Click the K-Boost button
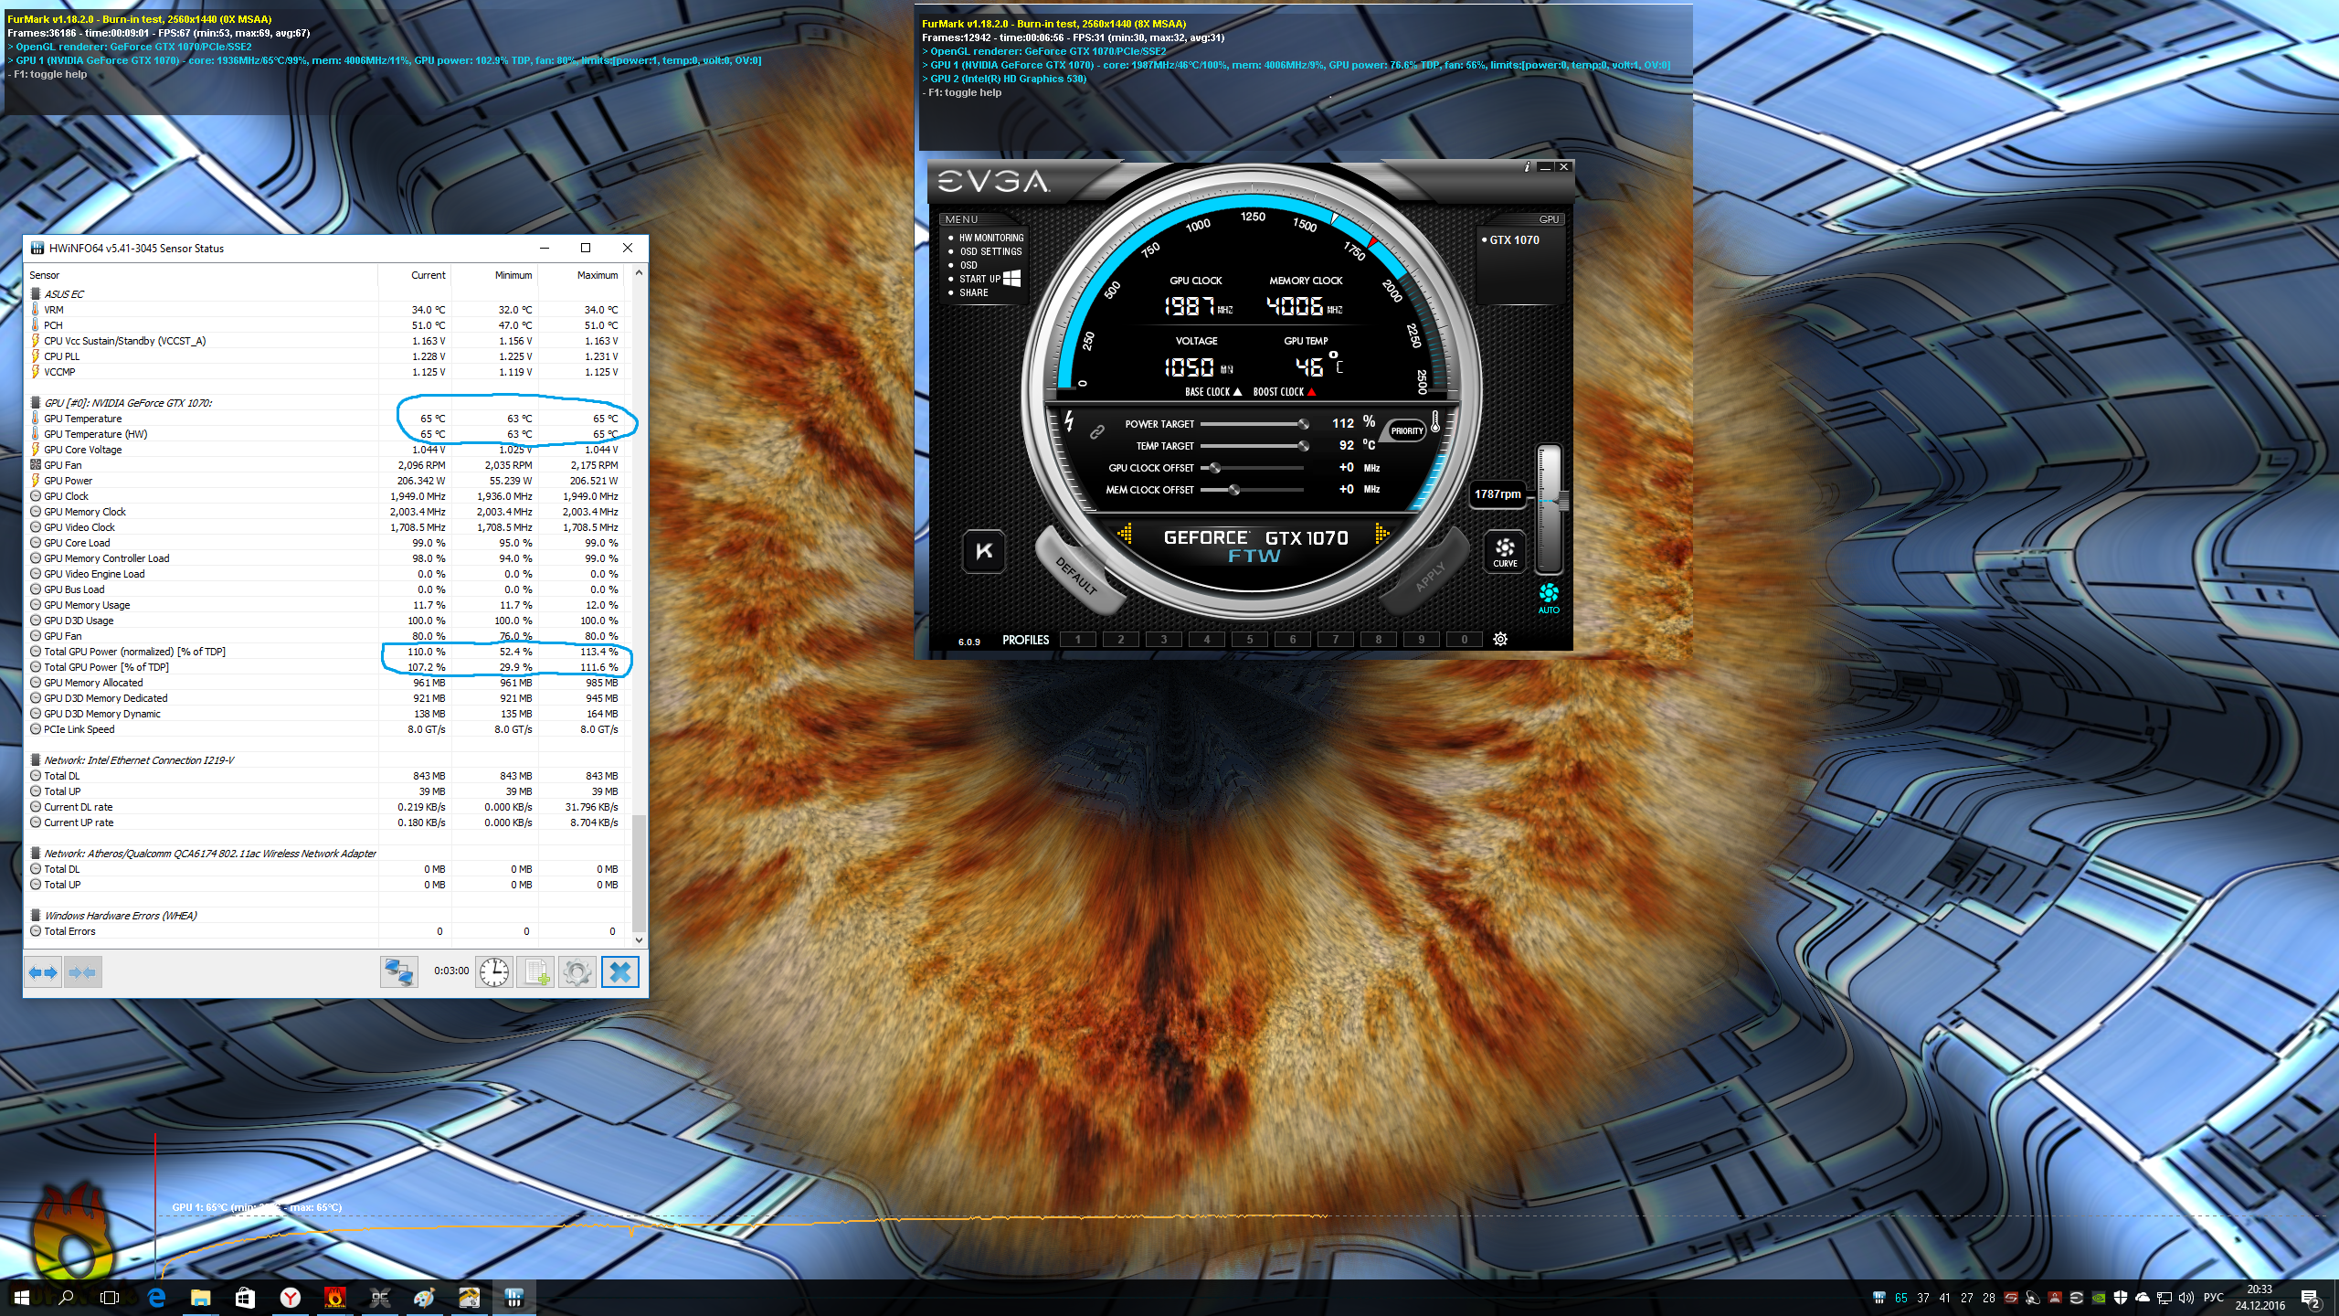The width and height of the screenshot is (2339, 1316). (984, 551)
